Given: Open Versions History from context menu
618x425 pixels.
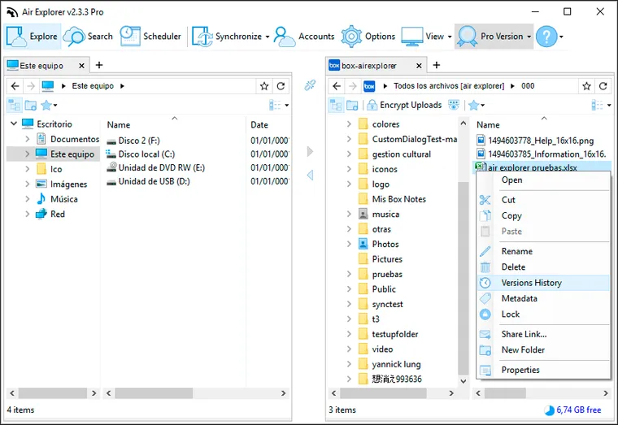Looking at the screenshot, I should (543, 283).
